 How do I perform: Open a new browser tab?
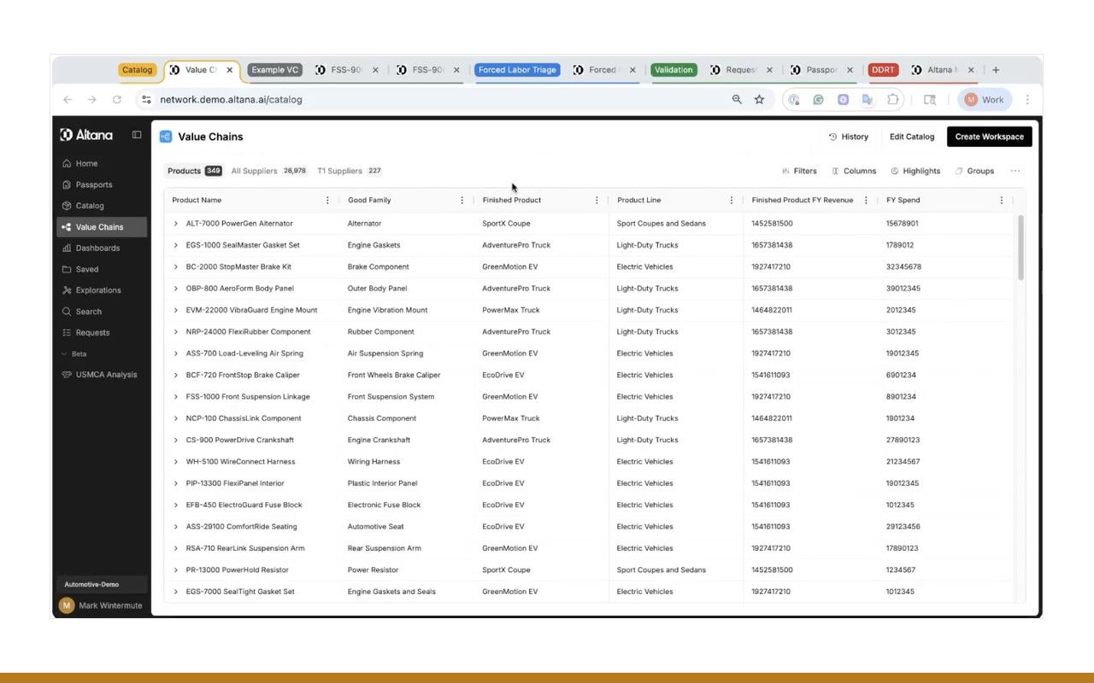[996, 70]
